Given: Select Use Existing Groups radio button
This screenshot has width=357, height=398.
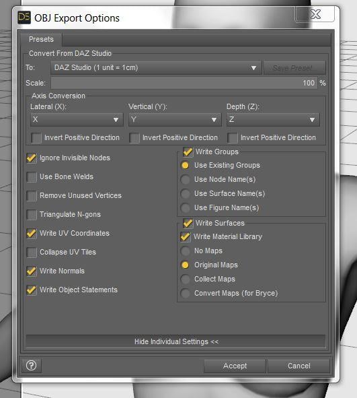Looking at the screenshot, I should [x=185, y=166].
